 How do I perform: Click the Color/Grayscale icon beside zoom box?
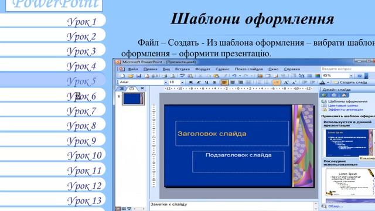pos(318,76)
